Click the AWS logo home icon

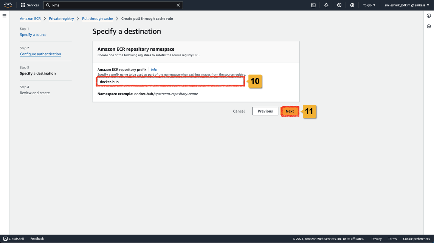pos(8,5)
